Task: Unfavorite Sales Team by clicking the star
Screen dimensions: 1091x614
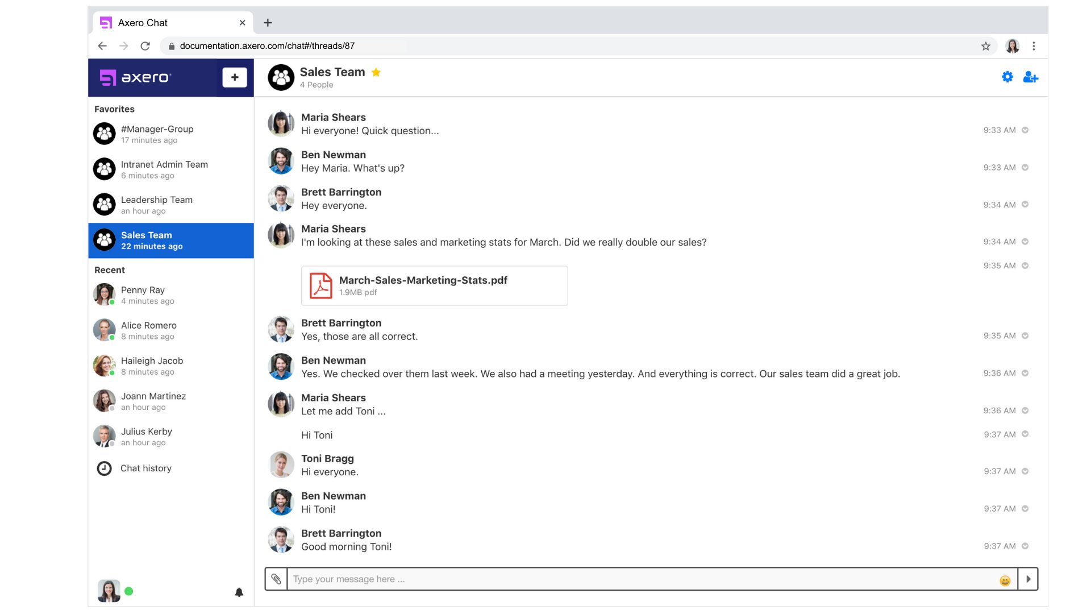Action: pyautogui.click(x=376, y=72)
